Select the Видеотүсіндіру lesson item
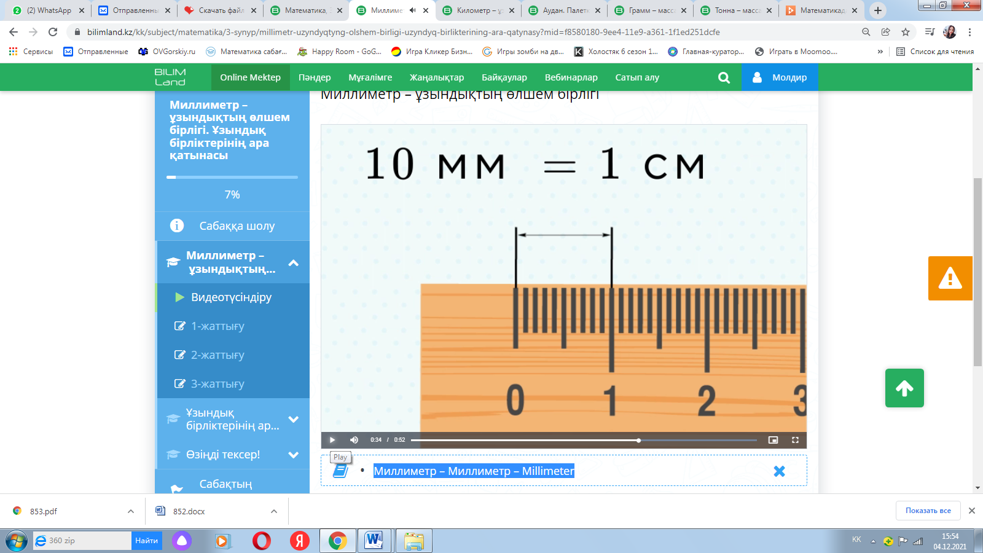 point(233,297)
